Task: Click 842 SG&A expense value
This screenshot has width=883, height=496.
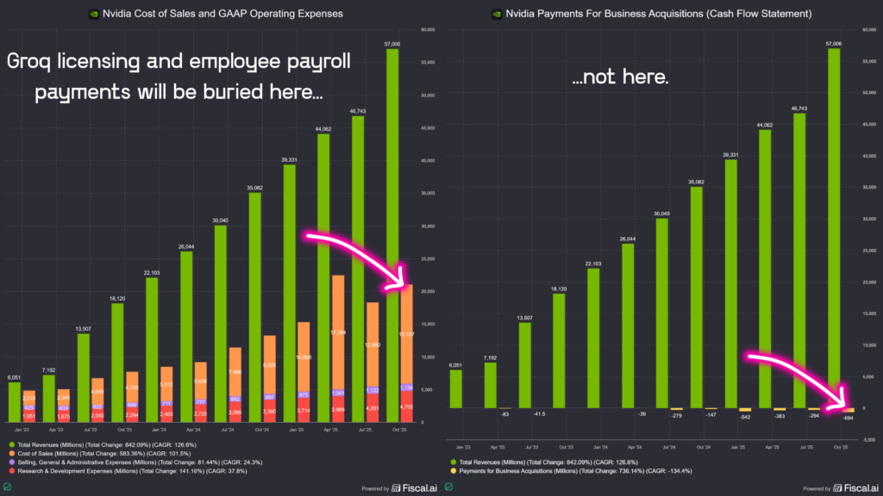Action: pos(235,399)
